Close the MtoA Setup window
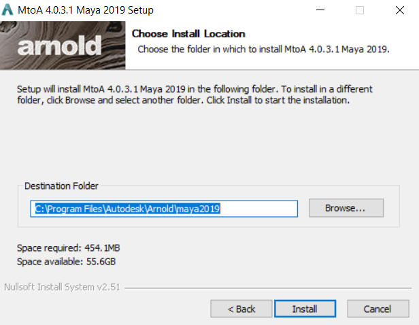The image size is (419, 325). (x=399, y=10)
